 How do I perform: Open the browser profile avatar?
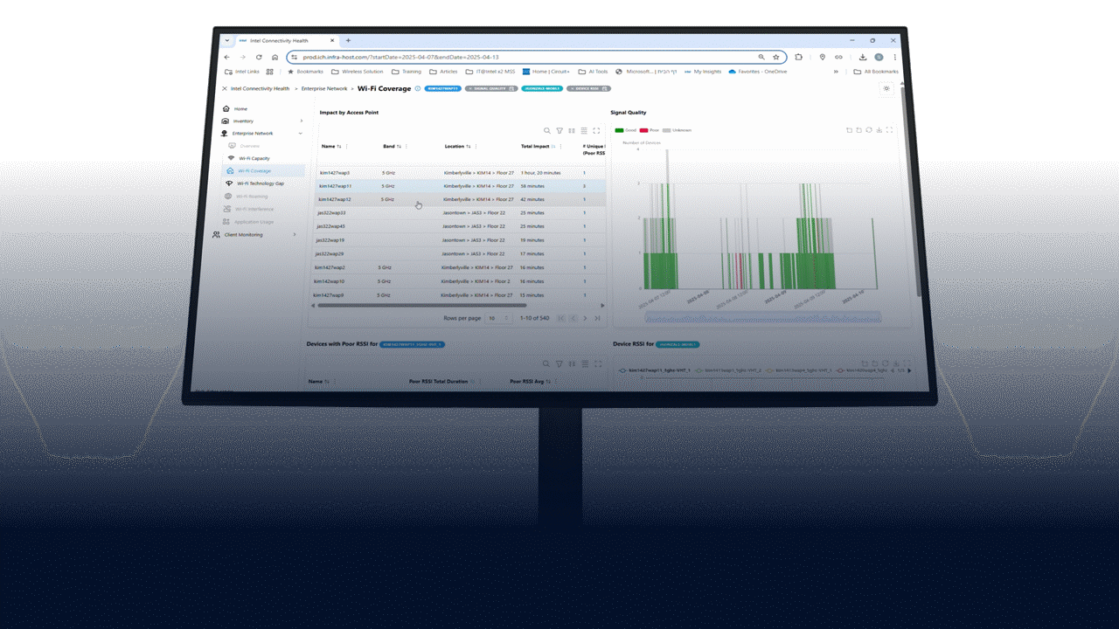(879, 57)
